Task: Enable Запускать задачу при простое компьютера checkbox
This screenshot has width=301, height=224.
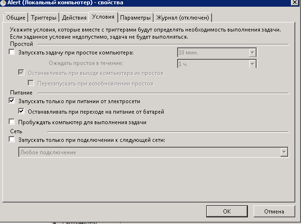Action: 12,53
